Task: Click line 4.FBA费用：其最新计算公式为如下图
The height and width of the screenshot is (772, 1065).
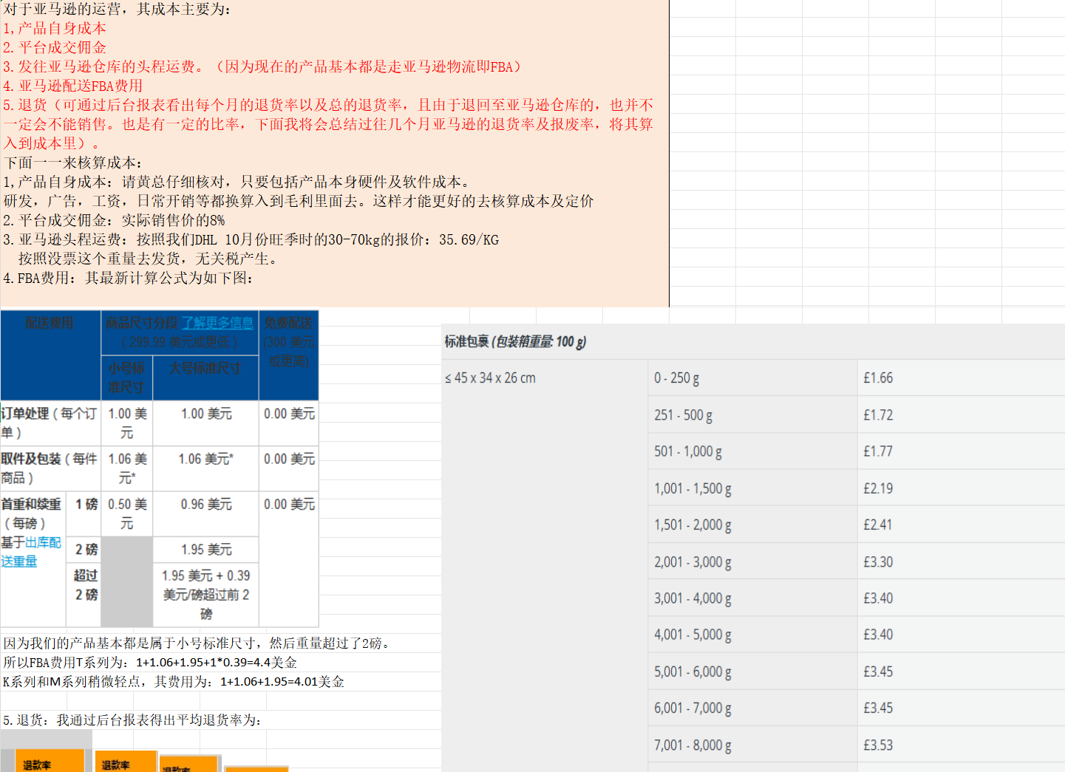Action: (x=129, y=278)
